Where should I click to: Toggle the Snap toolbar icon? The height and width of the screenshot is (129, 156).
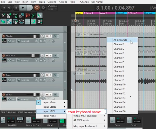33,22
